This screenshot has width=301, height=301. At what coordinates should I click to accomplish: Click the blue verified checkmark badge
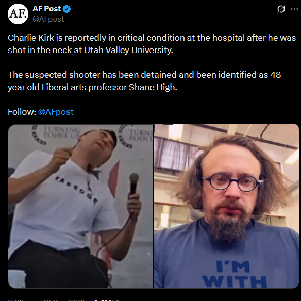[x=67, y=9]
